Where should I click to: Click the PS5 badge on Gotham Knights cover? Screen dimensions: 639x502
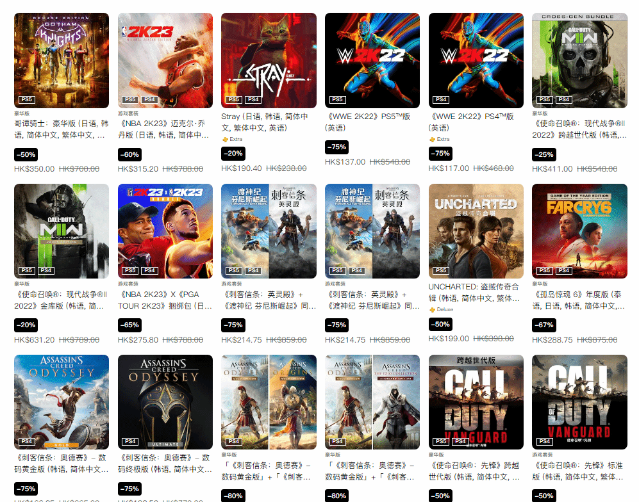pos(26,99)
